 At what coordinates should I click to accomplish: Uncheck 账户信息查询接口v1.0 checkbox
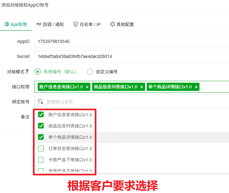coord(41,115)
